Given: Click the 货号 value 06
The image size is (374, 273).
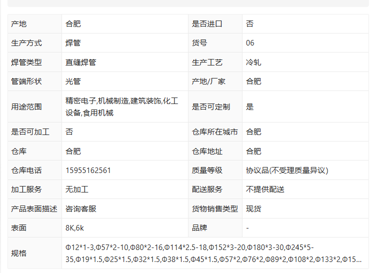Looking at the screenshot, I should [x=250, y=43].
